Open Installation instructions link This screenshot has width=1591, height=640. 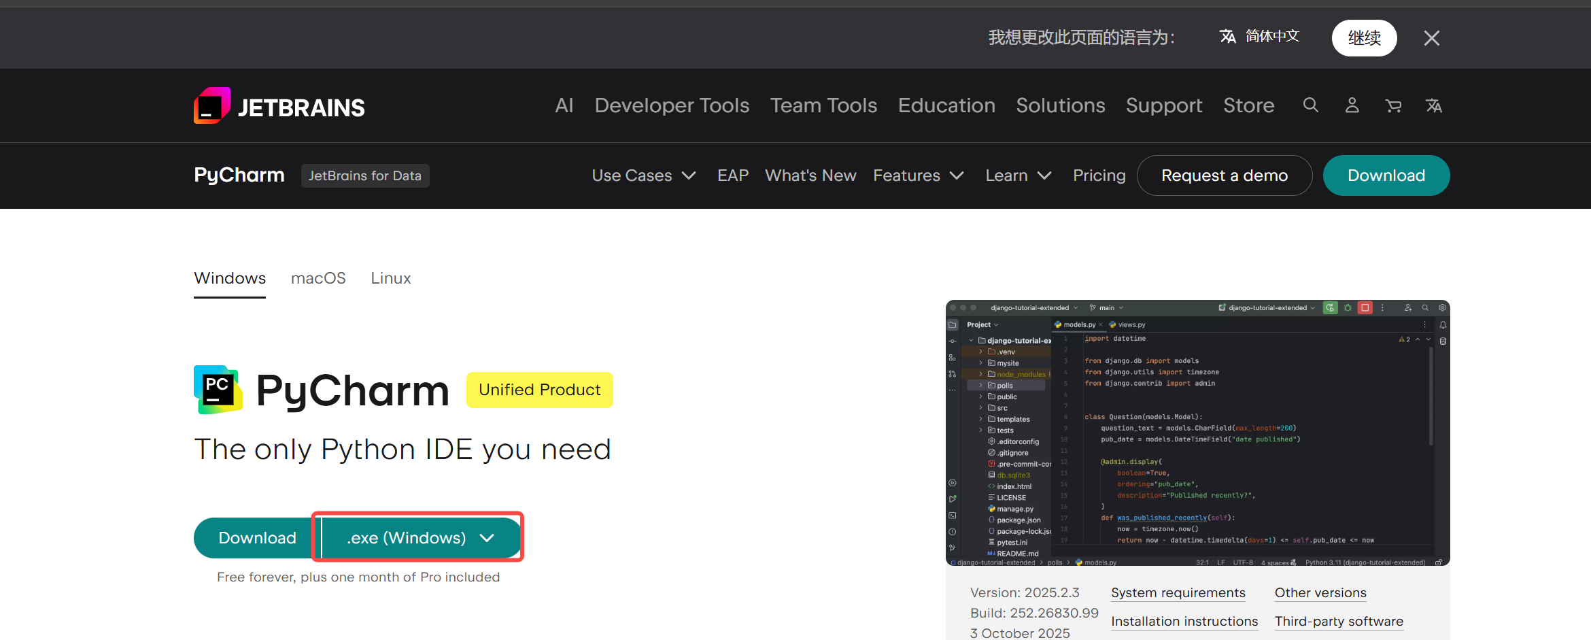pyautogui.click(x=1184, y=622)
